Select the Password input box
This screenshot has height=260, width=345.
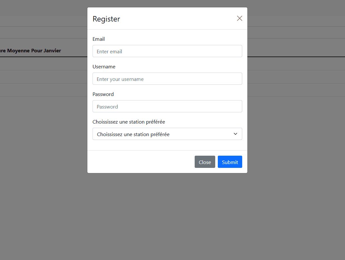(x=167, y=106)
